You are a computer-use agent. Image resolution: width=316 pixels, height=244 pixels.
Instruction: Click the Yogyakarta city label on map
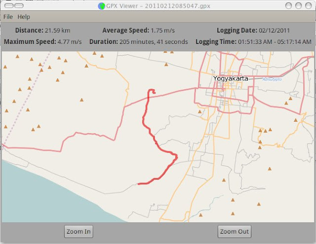click(231, 78)
